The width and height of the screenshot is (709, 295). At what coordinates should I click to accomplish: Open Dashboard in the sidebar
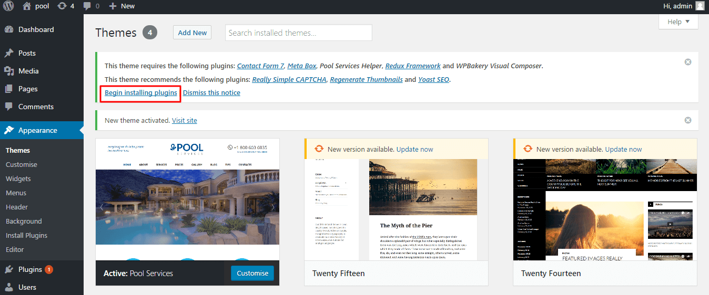[42, 29]
